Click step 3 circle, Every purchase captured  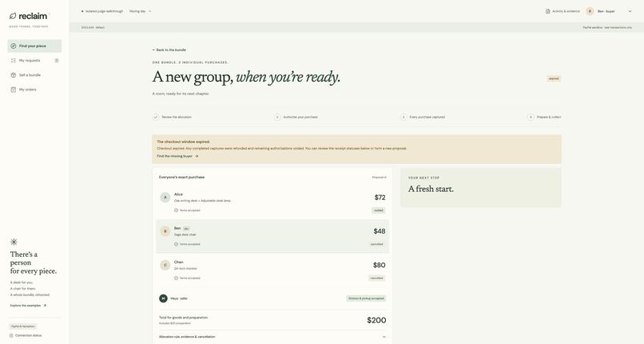coord(403,117)
